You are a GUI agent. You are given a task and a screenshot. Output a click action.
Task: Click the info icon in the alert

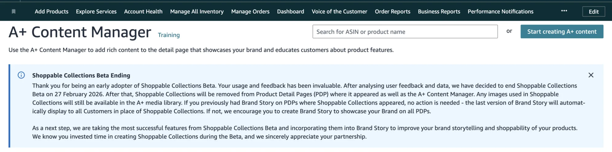(x=21, y=75)
